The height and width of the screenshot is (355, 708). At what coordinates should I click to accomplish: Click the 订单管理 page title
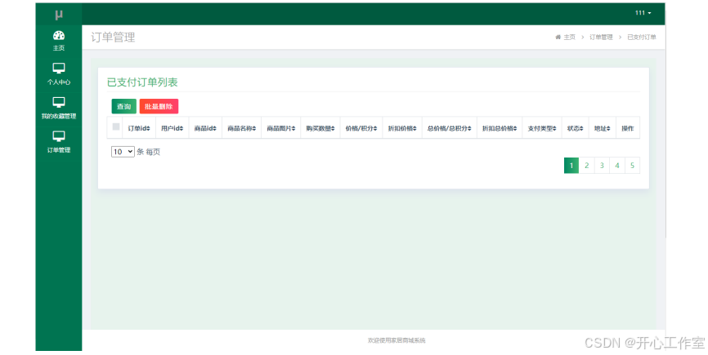tap(113, 37)
